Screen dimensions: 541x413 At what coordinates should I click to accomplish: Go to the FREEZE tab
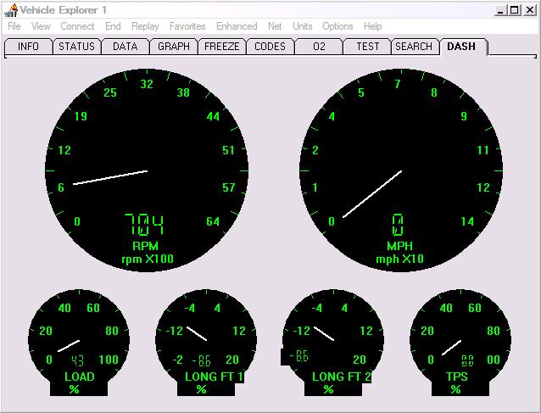(x=222, y=47)
